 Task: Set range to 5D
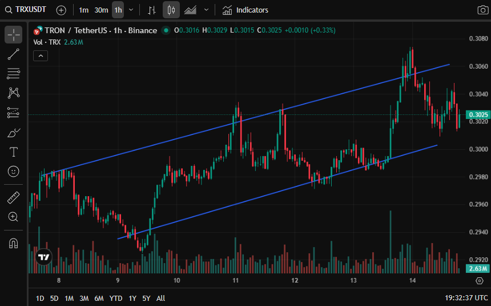54,298
